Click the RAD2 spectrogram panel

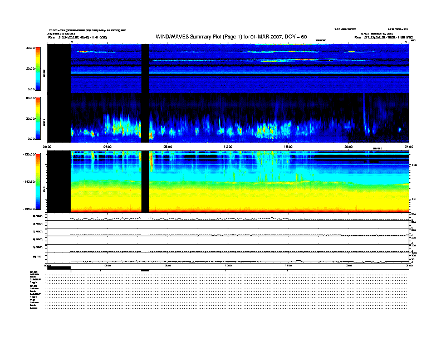(228, 69)
